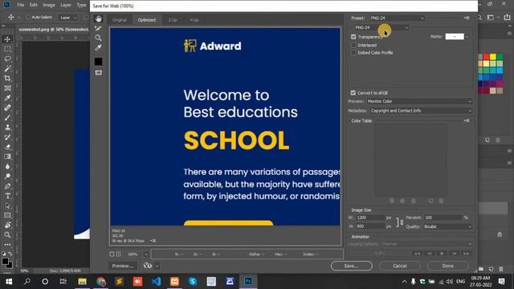Select the Zoom tool in Save for Web
The image size is (514, 289).
pyautogui.click(x=98, y=38)
